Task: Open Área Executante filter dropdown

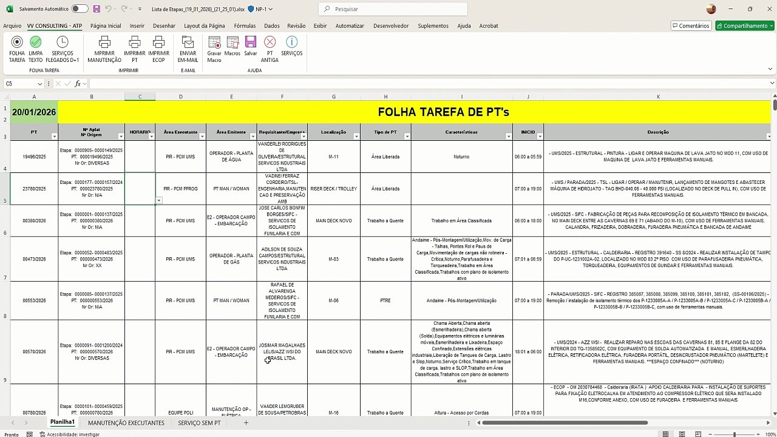Action: click(x=202, y=137)
